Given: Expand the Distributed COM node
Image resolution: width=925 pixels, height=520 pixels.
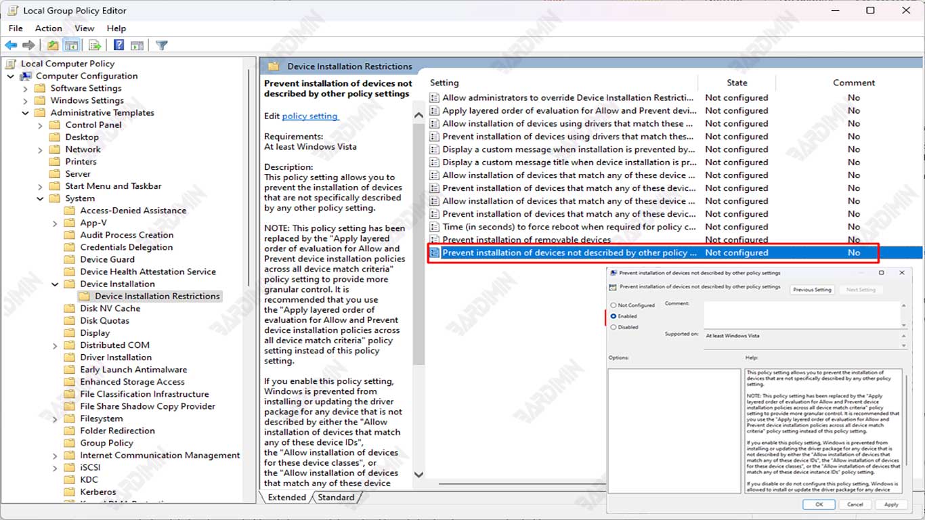Looking at the screenshot, I should 56,345.
